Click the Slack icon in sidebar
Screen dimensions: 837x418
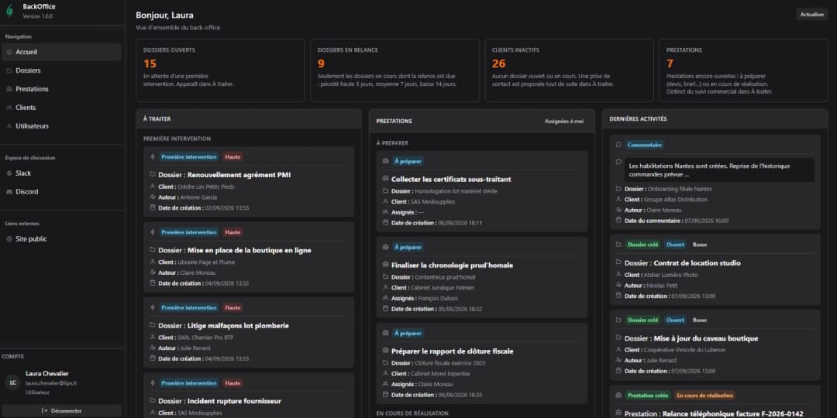(x=9, y=173)
